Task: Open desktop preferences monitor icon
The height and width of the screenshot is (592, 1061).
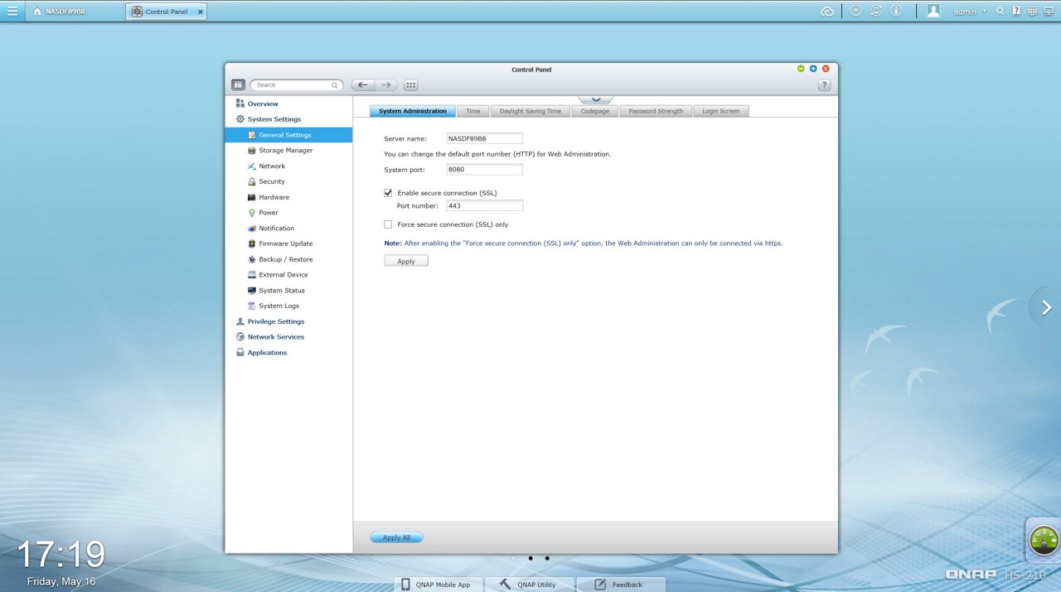Action: coord(1048,12)
